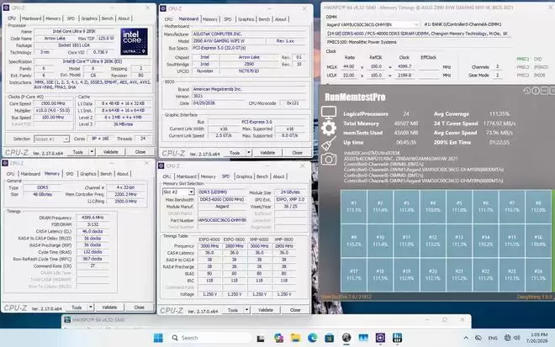Select memtest cell #9 in RunMemtestPro grid
555x347 pixels.
pos(354,240)
